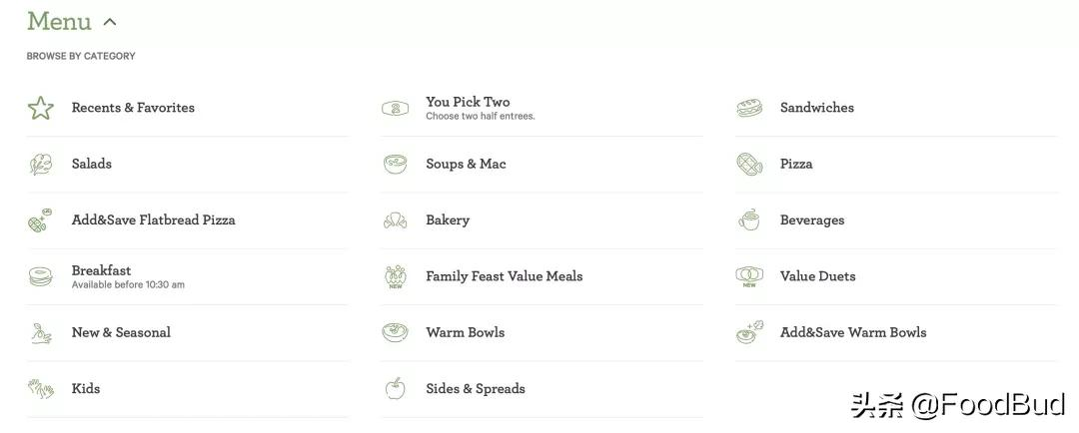Click the coffee cup Beverages icon

[749, 219]
